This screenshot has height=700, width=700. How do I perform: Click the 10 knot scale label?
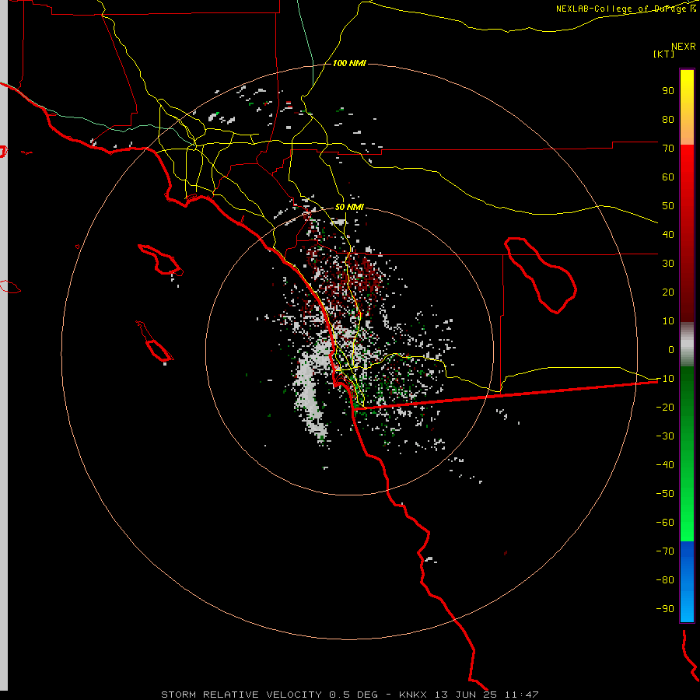pyautogui.click(x=668, y=321)
